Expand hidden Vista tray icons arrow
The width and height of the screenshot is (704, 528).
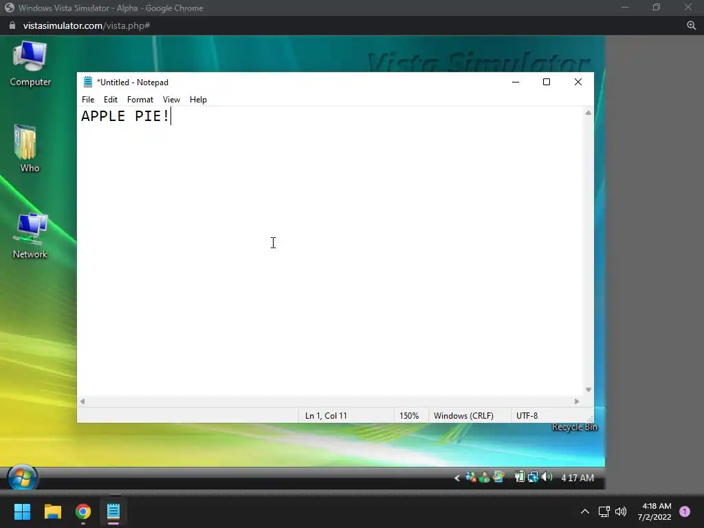pos(457,478)
